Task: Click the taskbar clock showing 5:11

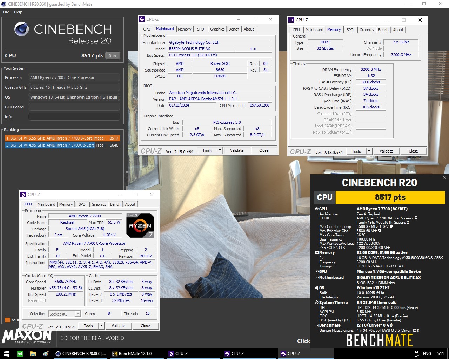Action: pyautogui.click(x=440, y=354)
